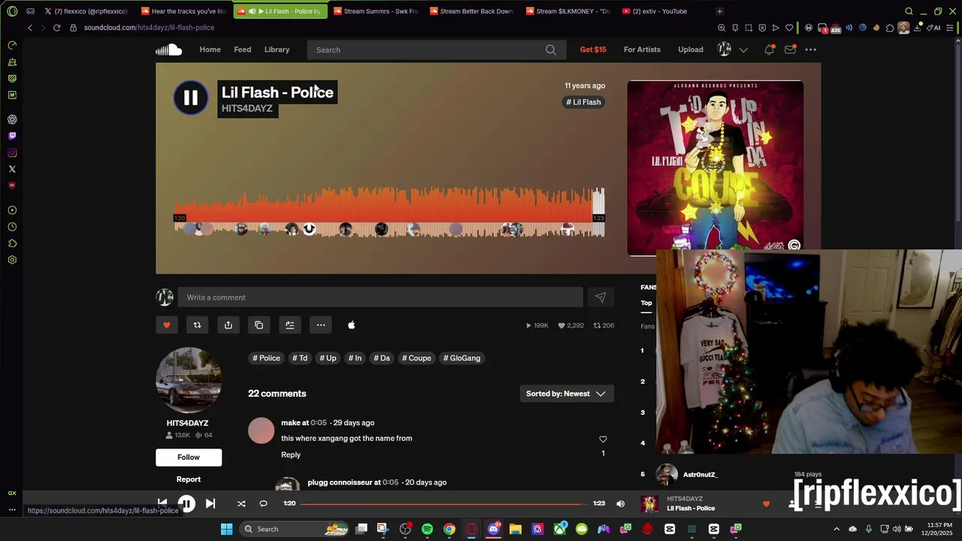
Task: Switch to the flexxico X browser tab
Action: [x=86, y=11]
